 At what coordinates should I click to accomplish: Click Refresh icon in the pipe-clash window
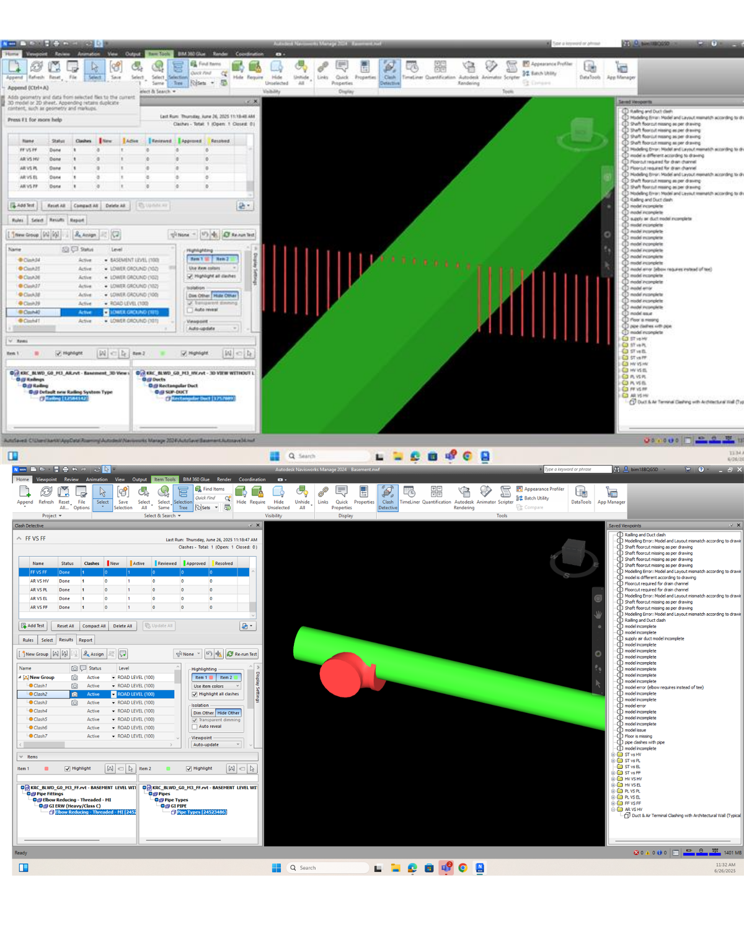[x=46, y=492]
